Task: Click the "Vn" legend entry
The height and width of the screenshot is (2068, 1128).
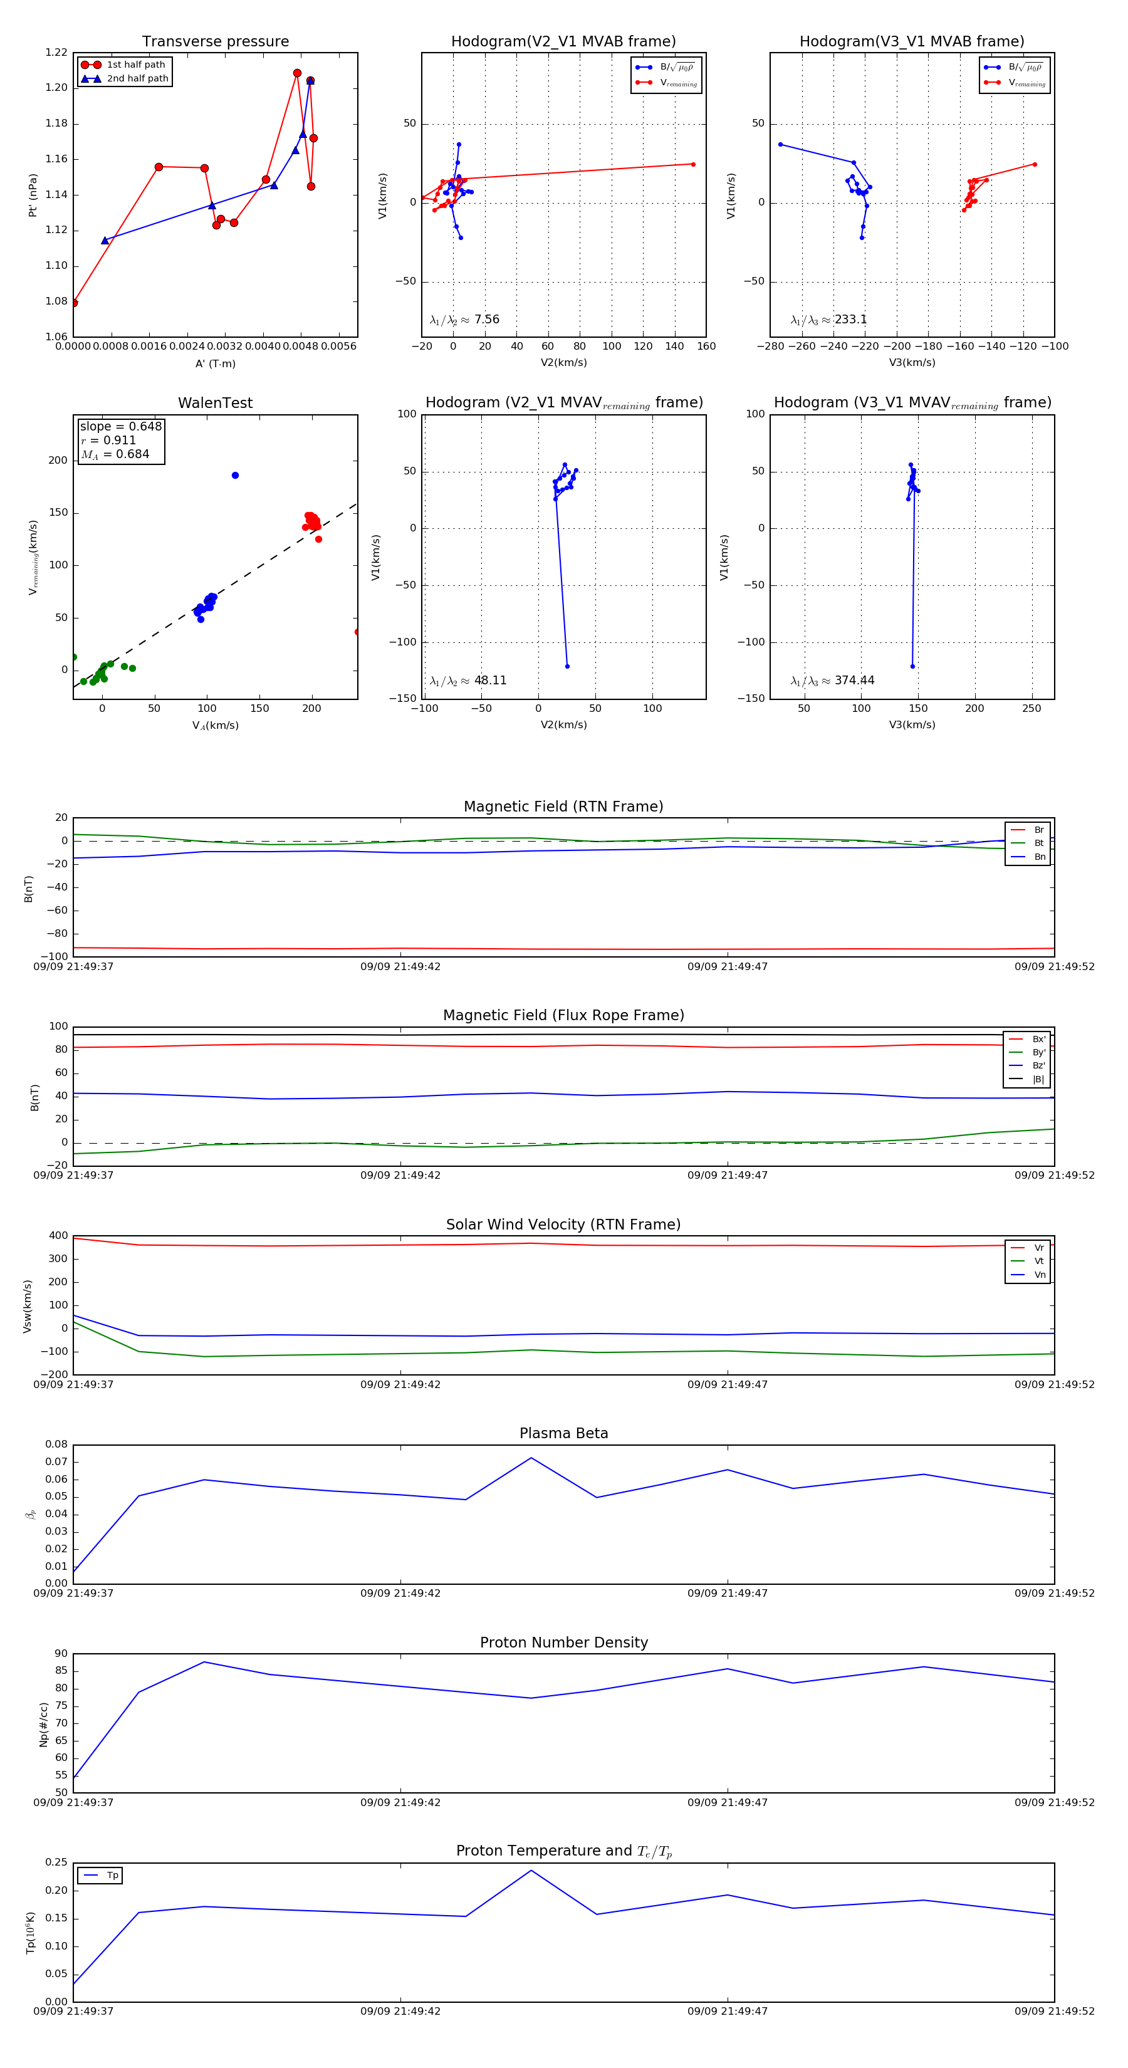Action: tap(1028, 1275)
